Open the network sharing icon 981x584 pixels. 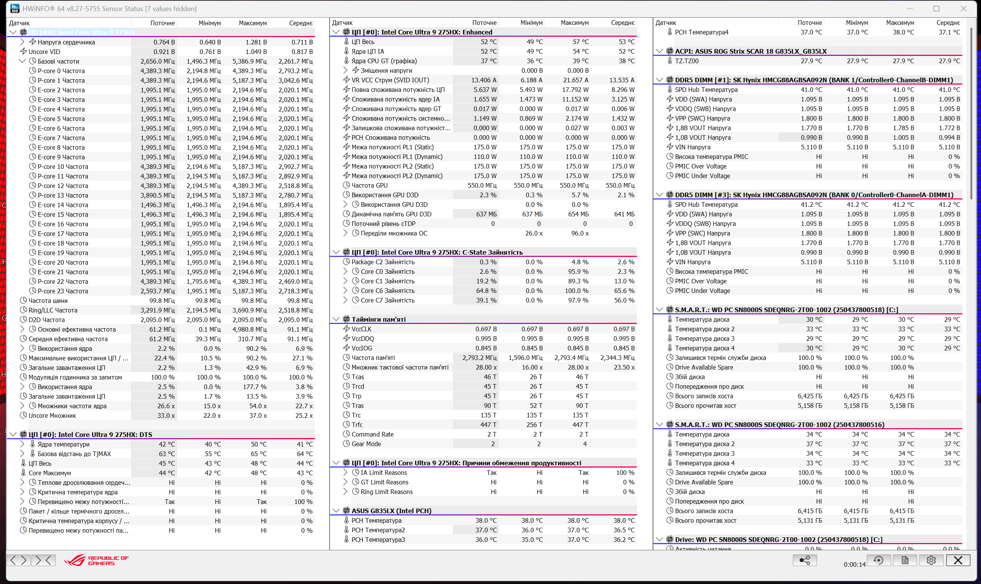pos(804,560)
